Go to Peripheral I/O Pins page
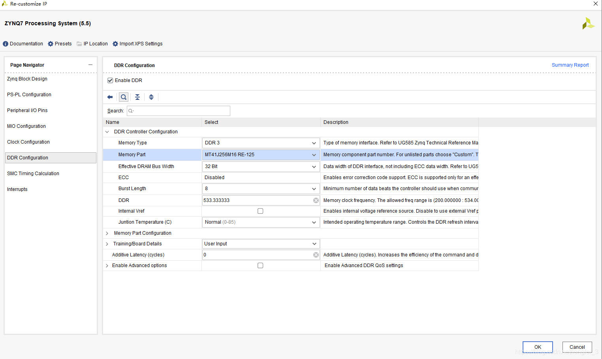 coord(27,110)
